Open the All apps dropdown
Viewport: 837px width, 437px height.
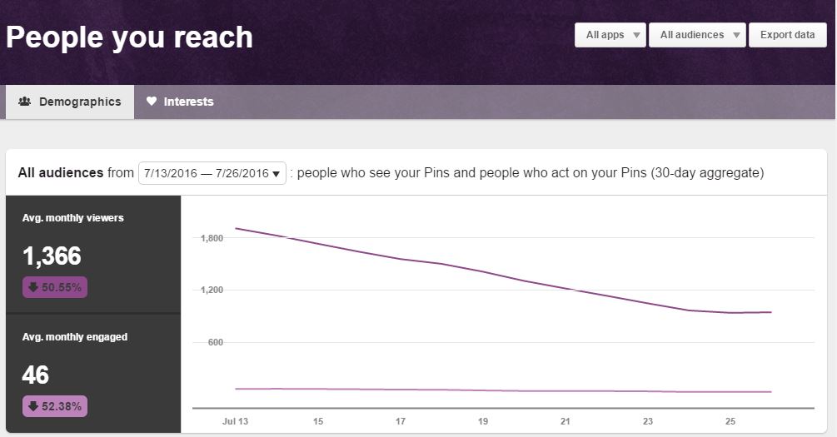(610, 35)
